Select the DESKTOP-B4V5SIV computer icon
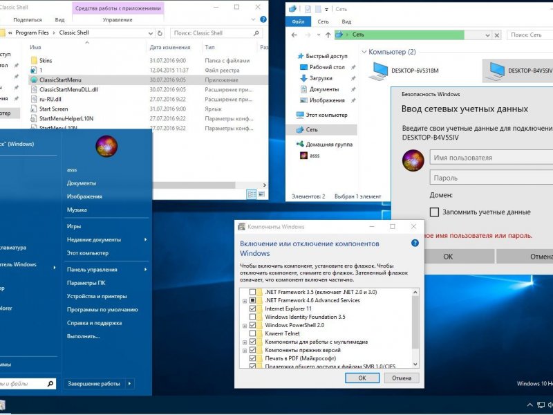The width and height of the screenshot is (553, 415). [495, 71]
